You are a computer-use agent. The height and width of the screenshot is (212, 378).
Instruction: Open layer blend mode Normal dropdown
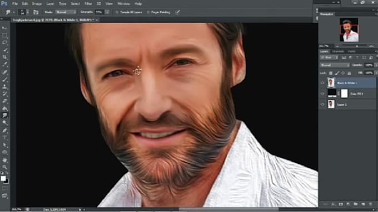pyautogui.click(x=335, y=65)
